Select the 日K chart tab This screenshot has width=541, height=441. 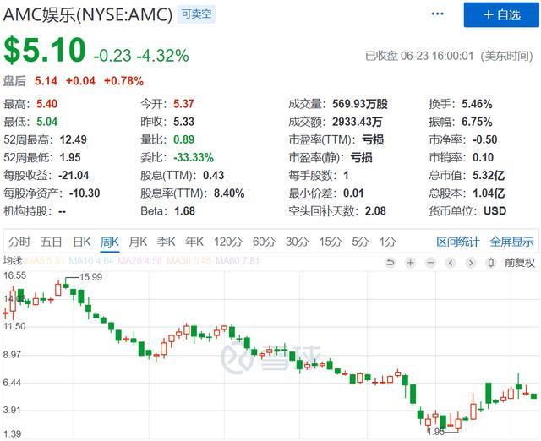coord(82,242)
